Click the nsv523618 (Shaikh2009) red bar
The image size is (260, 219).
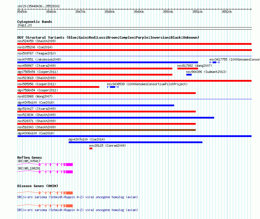point(134,81)
